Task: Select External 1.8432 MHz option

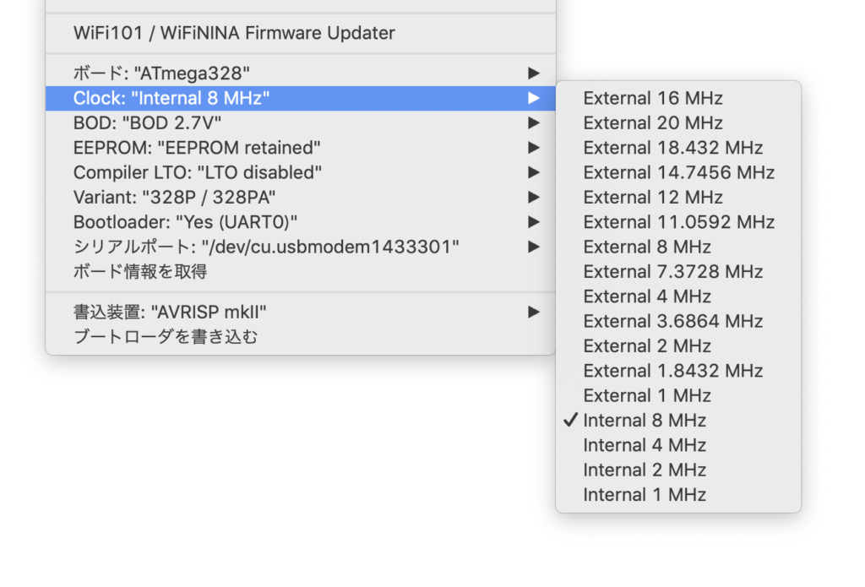Action: click(672, 371)
